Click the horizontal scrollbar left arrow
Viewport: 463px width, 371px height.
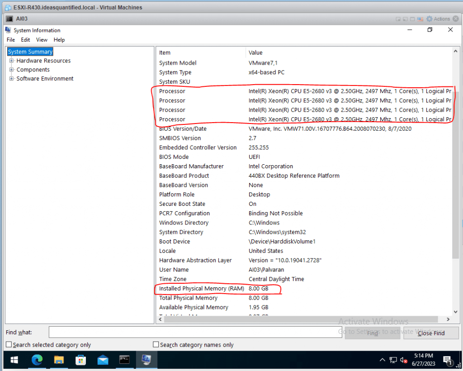pos(160,319)
